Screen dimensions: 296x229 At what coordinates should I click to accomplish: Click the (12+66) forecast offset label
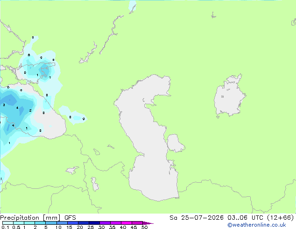point(281,218)
